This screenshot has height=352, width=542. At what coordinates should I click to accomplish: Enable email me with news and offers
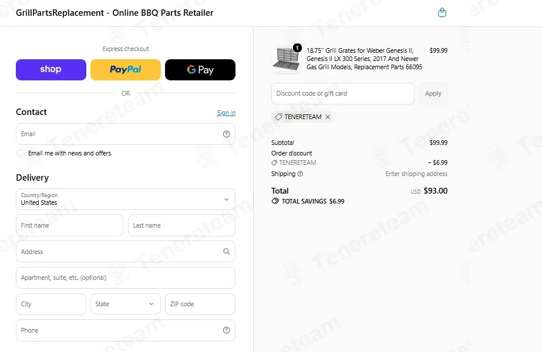coord(21,153)
